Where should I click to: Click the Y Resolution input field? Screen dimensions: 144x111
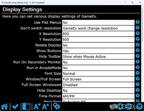coord(98,40)
